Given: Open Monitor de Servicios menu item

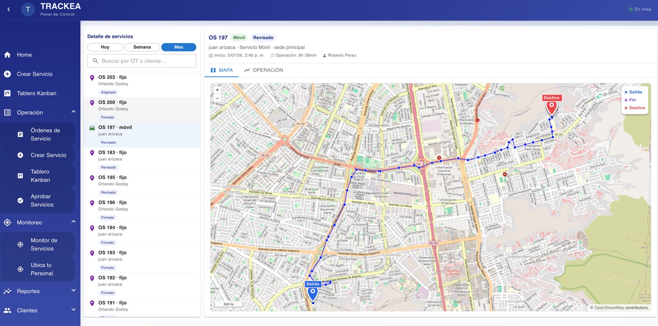Looking at the screenshot, I should 38,244.
